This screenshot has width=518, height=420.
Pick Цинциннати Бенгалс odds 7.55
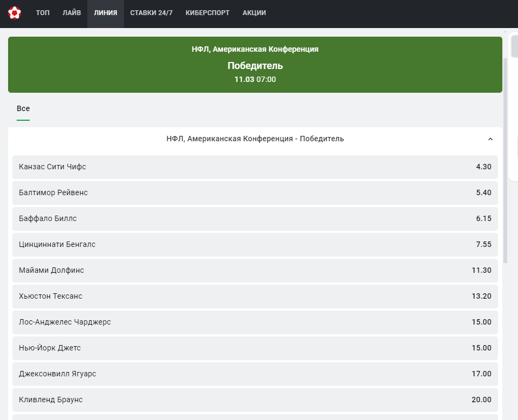click(255, 245)
